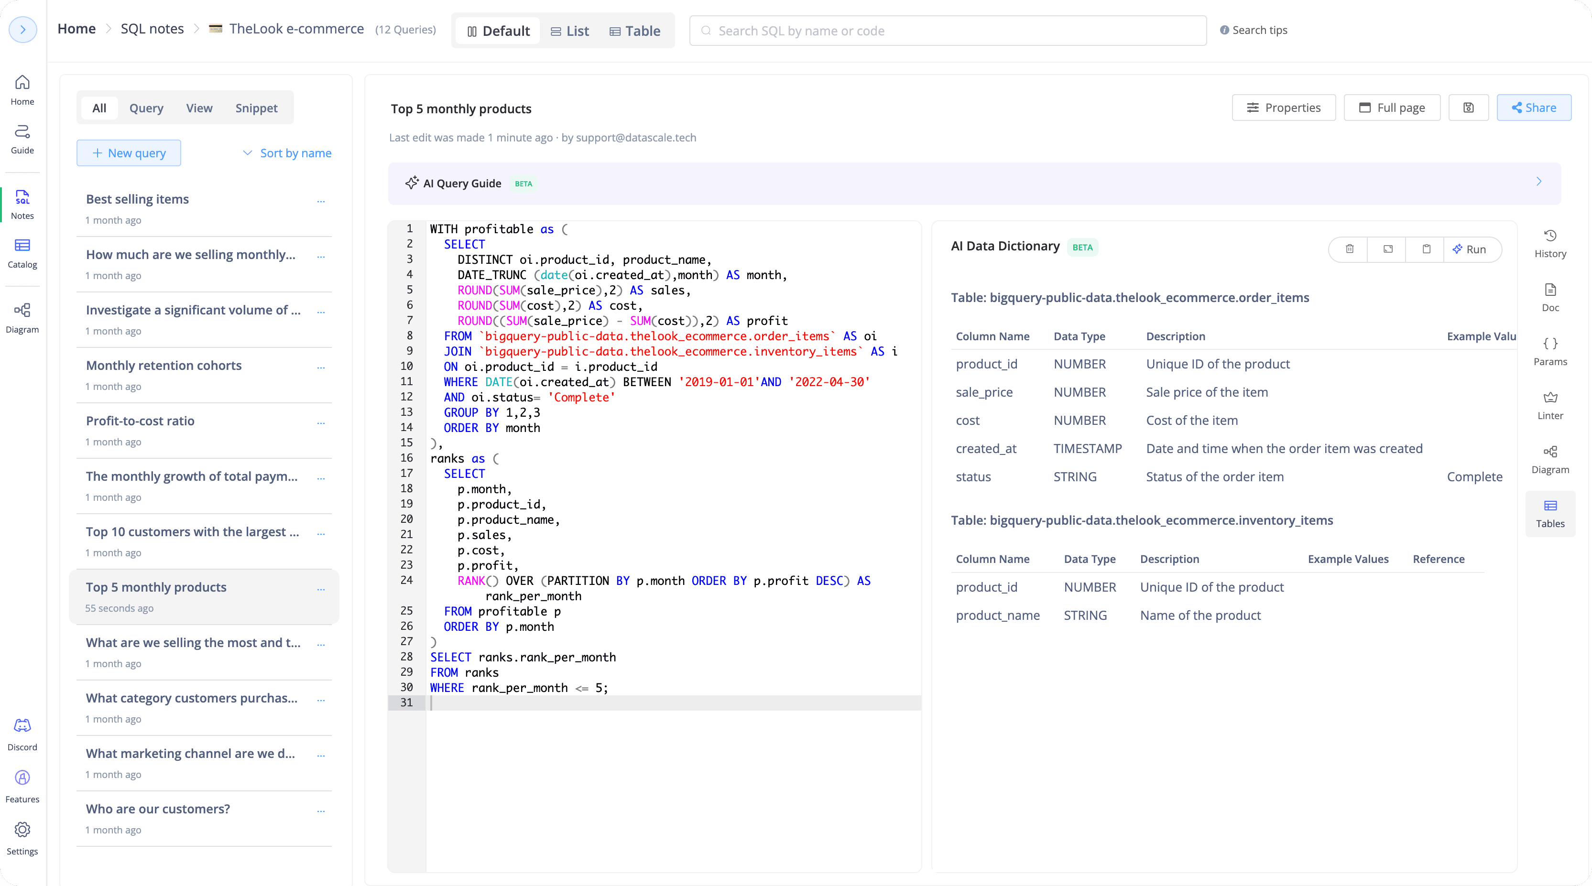The image size is (1592, 886).
Task: Click product_name row in inventory_items table
Action: coord(1218,616)
